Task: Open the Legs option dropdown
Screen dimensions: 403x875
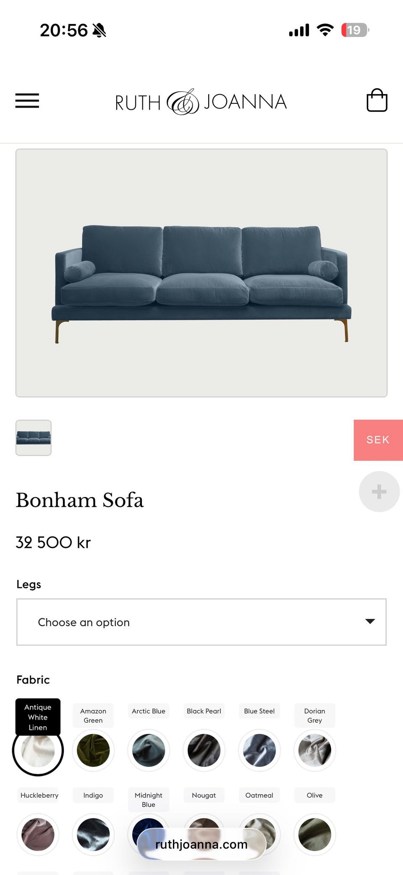Action: tap(201, 622)
